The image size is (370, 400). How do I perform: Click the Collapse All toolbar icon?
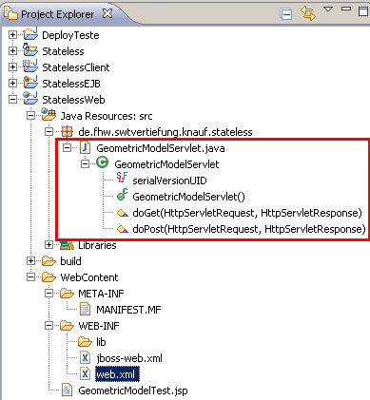coord(286,14)
